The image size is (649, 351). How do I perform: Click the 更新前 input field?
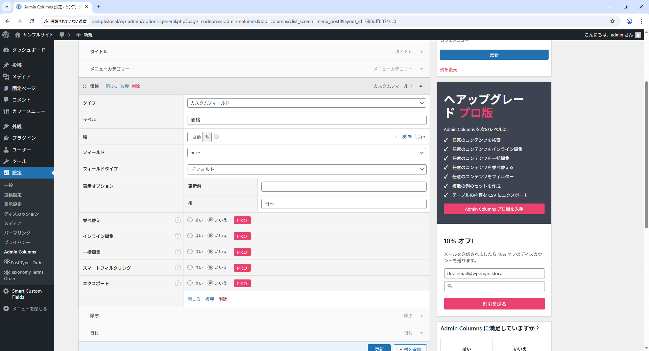coord(344,187)
